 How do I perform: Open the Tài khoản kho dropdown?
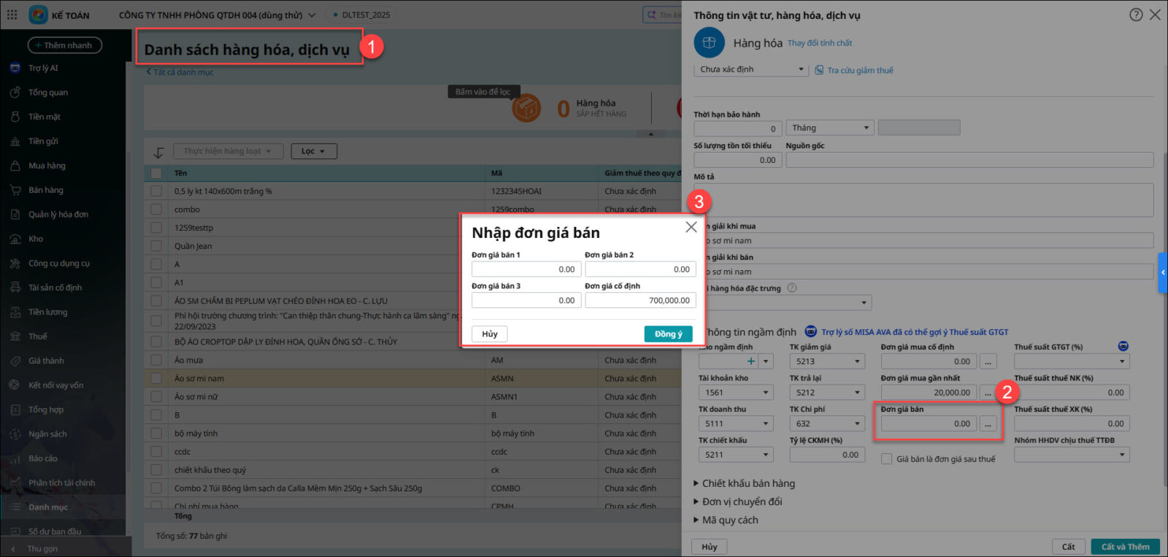coord(766,393)
